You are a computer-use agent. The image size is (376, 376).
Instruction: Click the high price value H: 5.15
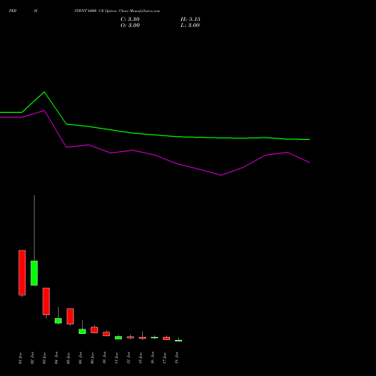pos(190,20)
